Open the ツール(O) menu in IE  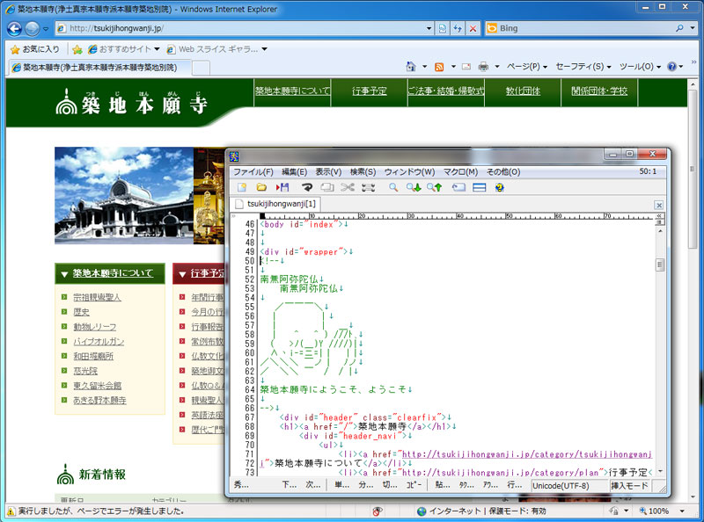(640, 67)
